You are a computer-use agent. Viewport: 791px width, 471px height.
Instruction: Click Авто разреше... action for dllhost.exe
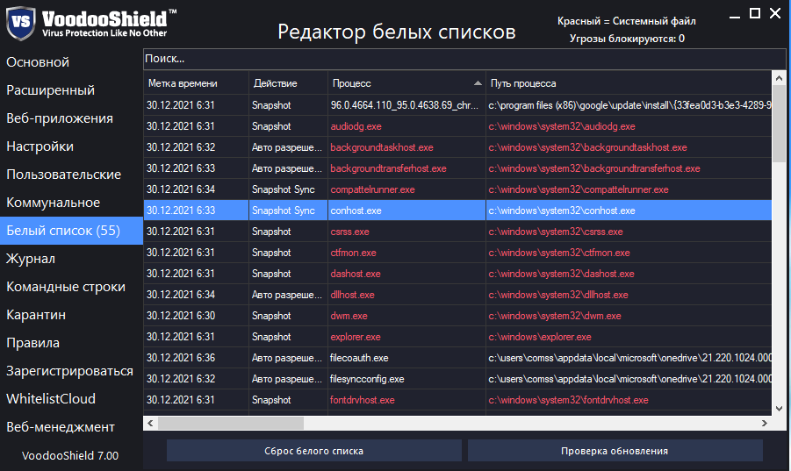(x=288, y=295)
